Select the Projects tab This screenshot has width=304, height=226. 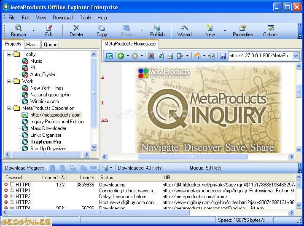[x=13, y=44]
